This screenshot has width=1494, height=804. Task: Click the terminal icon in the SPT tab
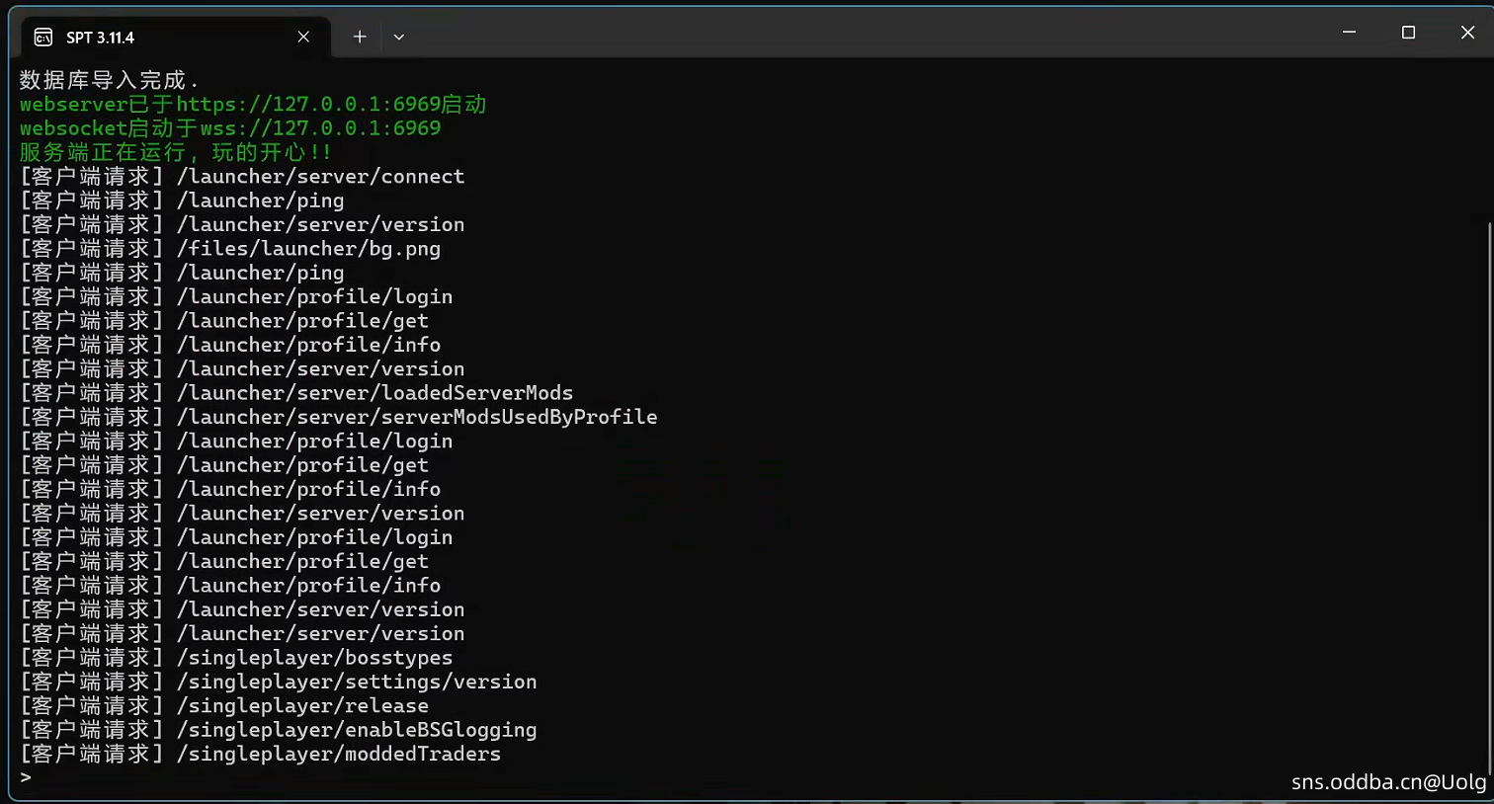click(x=43, y=38)
